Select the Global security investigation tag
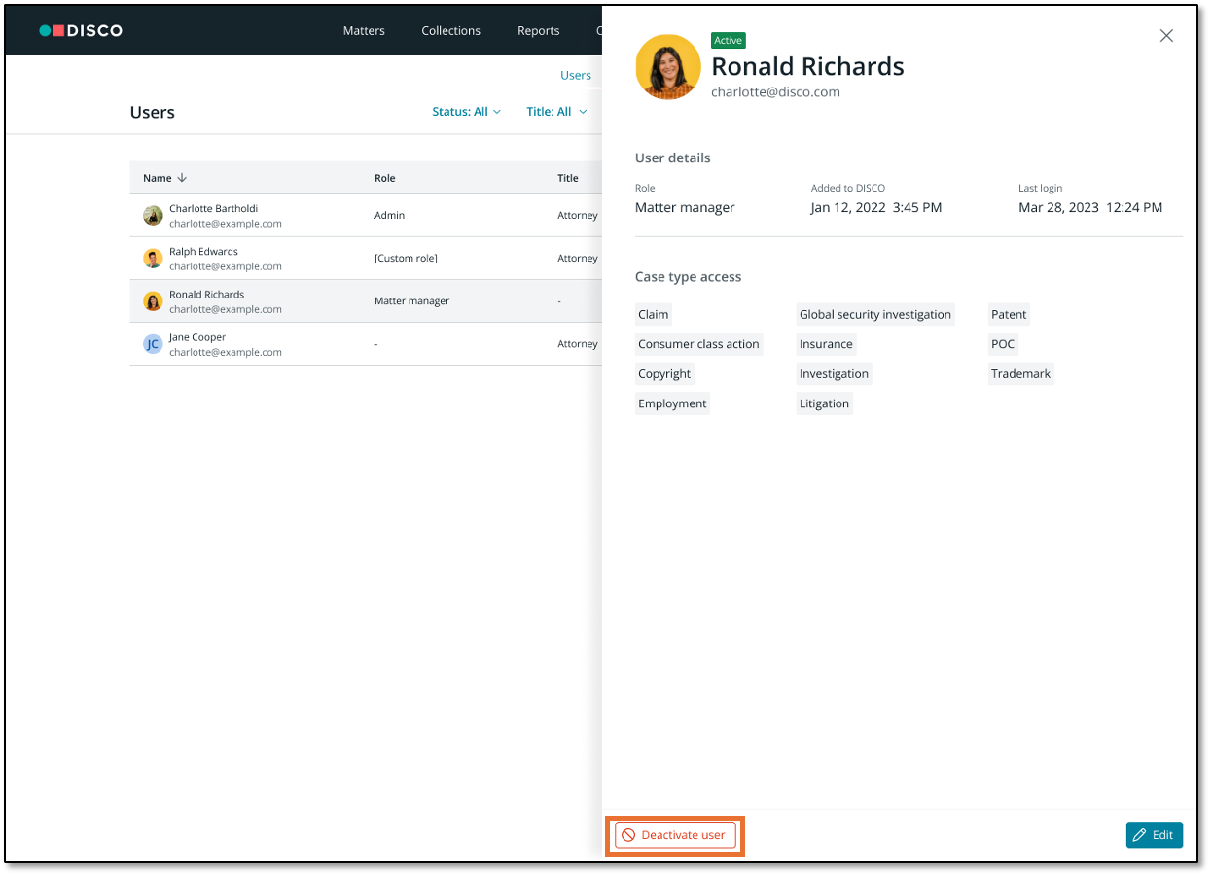This screenshot has width=1212, height=877. (874, 315)
